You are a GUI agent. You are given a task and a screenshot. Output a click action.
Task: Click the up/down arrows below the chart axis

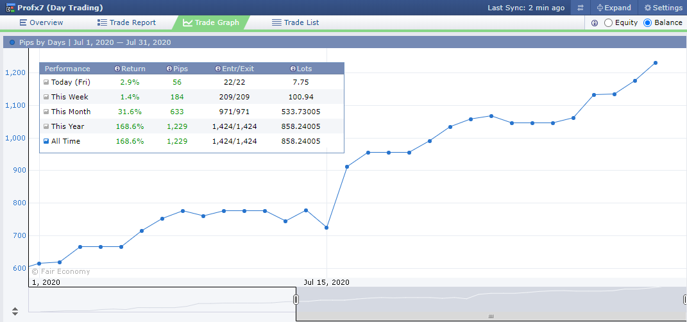15,312
